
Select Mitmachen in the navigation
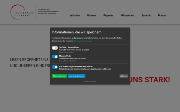(127, 16)
